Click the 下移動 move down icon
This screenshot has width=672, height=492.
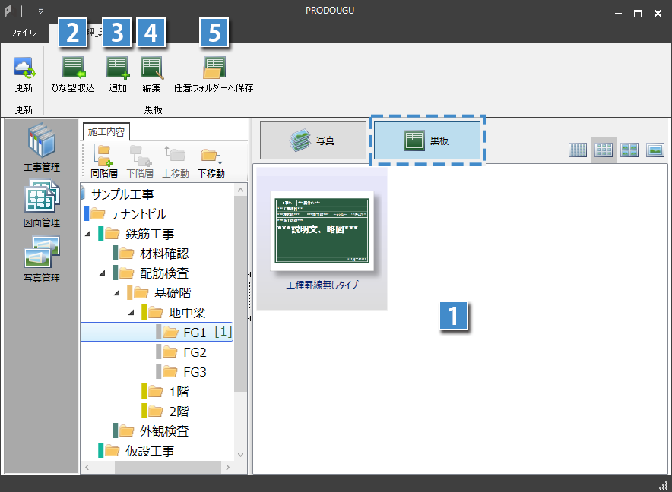click(211, 156)
